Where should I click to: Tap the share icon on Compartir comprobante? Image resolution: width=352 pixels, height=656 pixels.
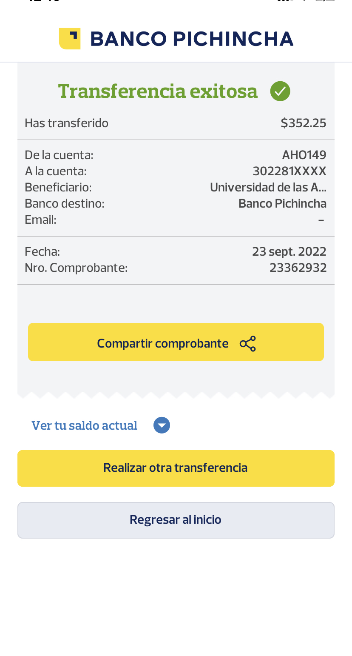248,344
